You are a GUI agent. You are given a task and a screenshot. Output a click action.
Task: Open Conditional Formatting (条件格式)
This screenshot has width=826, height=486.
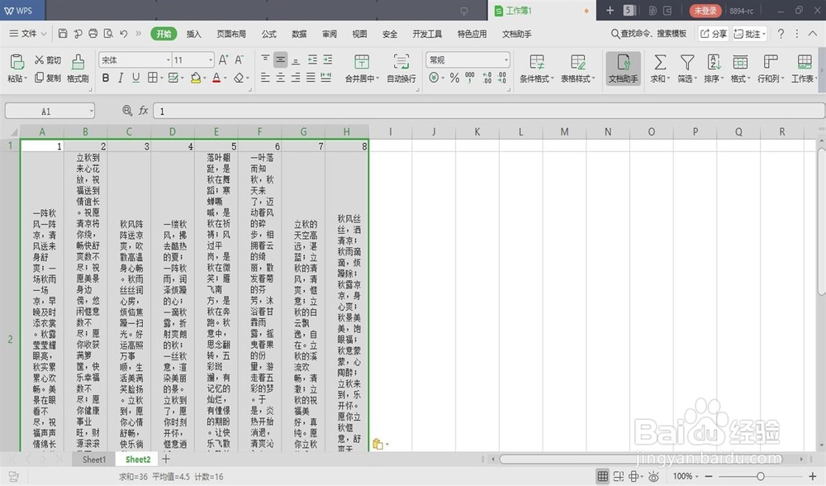click(x=536, y=68)
